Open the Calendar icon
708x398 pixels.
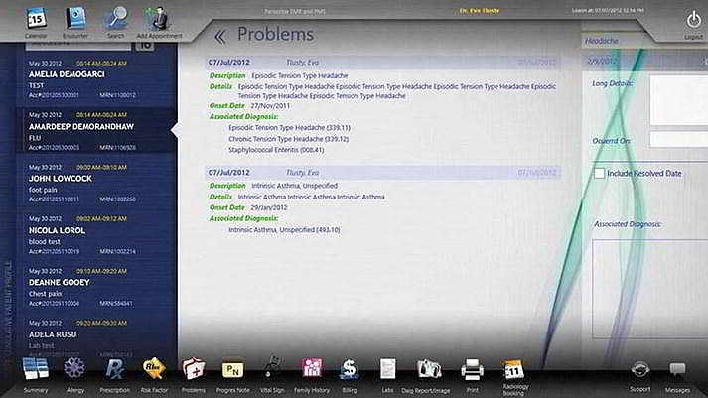(36, 18)
